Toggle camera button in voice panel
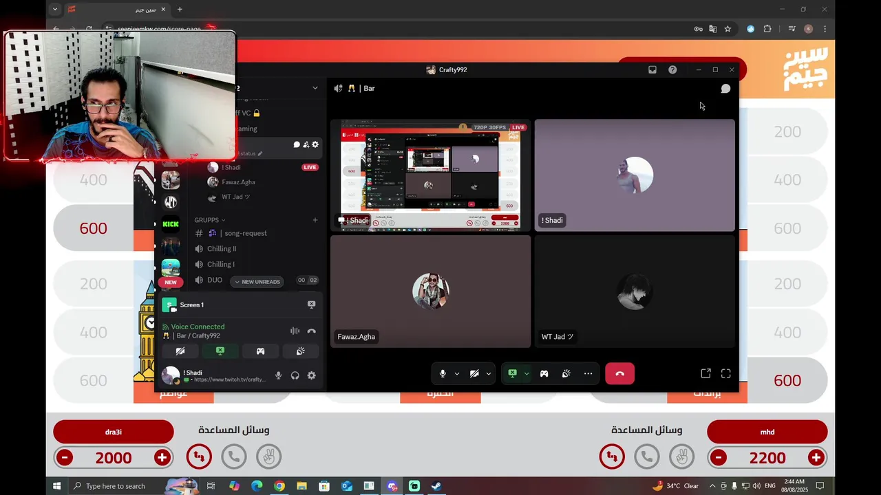 tap(180, 351)
